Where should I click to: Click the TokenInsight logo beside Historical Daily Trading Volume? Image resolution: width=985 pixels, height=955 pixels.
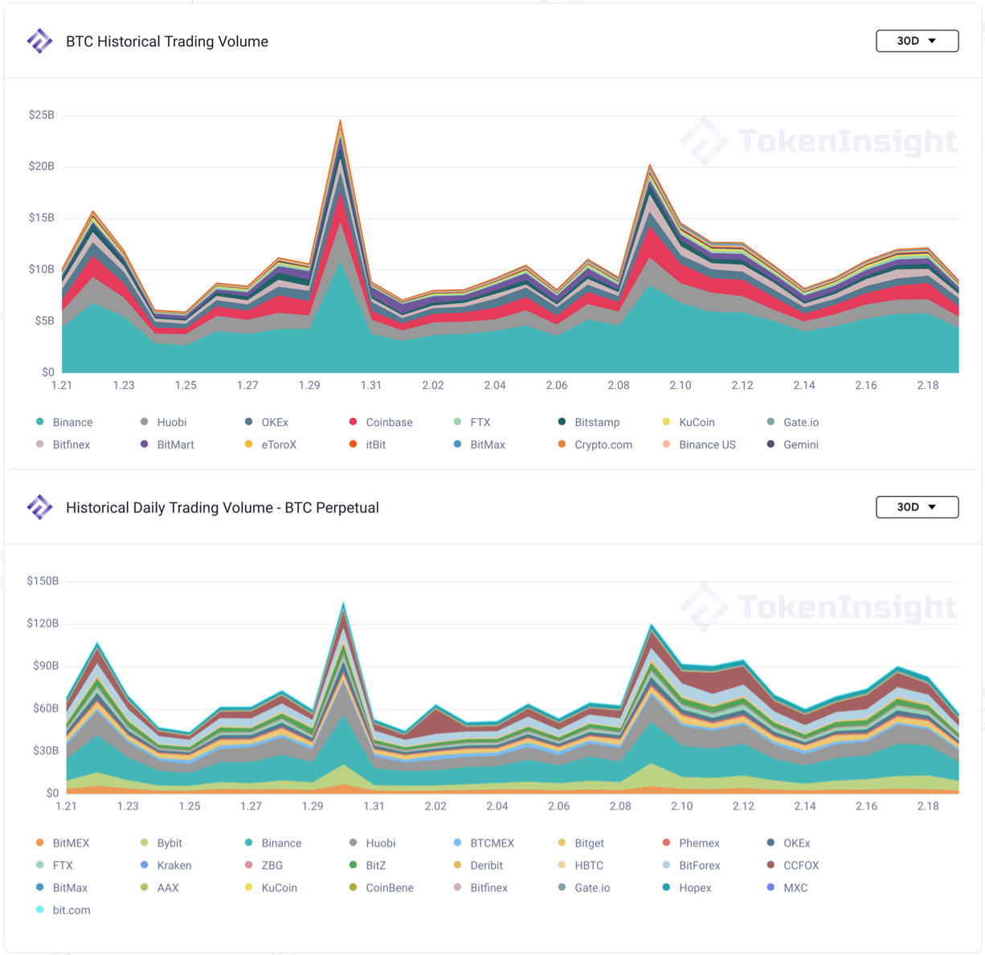click(39, 507)
